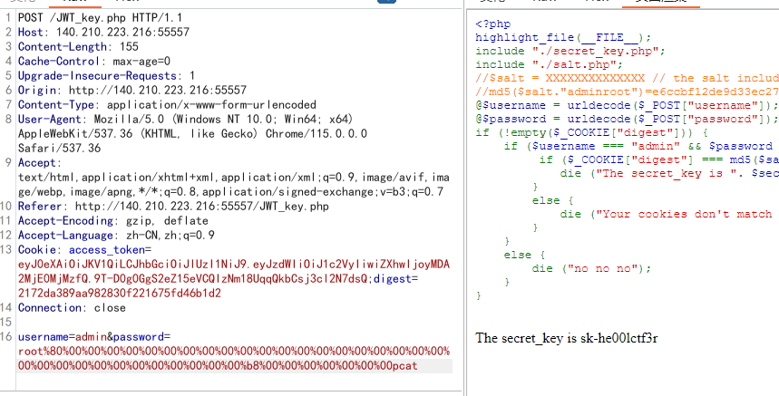Click the Accept-Language header name
Screen dimensions: 779x396
pyautogui.click(x=65, y=236)
